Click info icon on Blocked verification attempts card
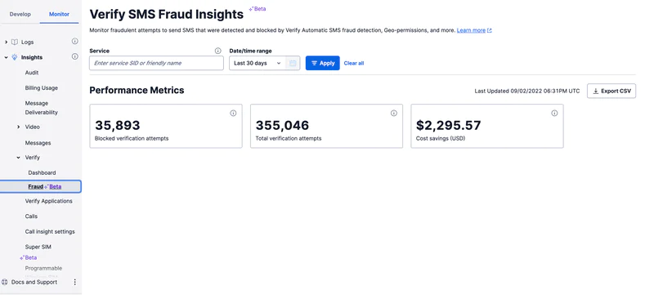This screenshot has width=654, height=295. pos(233,114)
